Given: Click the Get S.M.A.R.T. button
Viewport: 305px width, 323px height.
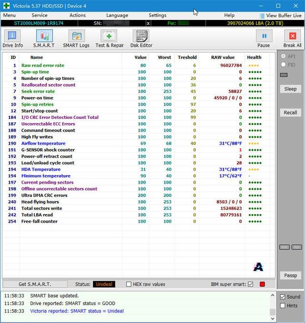Looking at the screenshot, I should 35,284.
